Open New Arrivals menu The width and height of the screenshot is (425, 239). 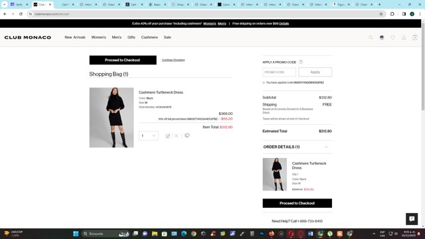(x=75, y=37)
